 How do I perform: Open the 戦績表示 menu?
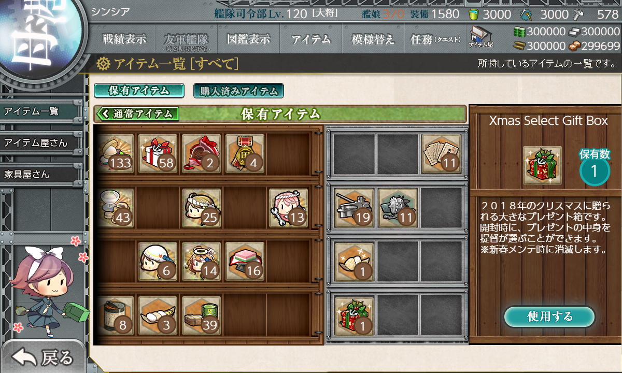pyautogui.click(x=124, y=39)
